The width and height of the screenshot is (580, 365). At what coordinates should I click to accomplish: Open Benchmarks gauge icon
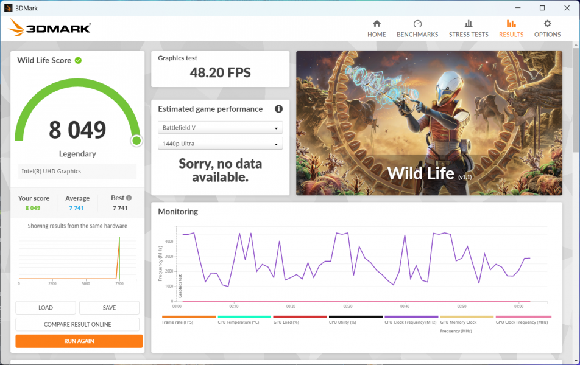417,24
